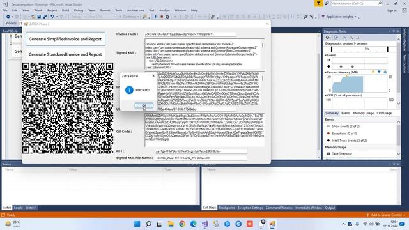This screenshot has width=409, height=230.
Task: Click Diagnostic Tools export output icon
Action: (x=336, y=38)
